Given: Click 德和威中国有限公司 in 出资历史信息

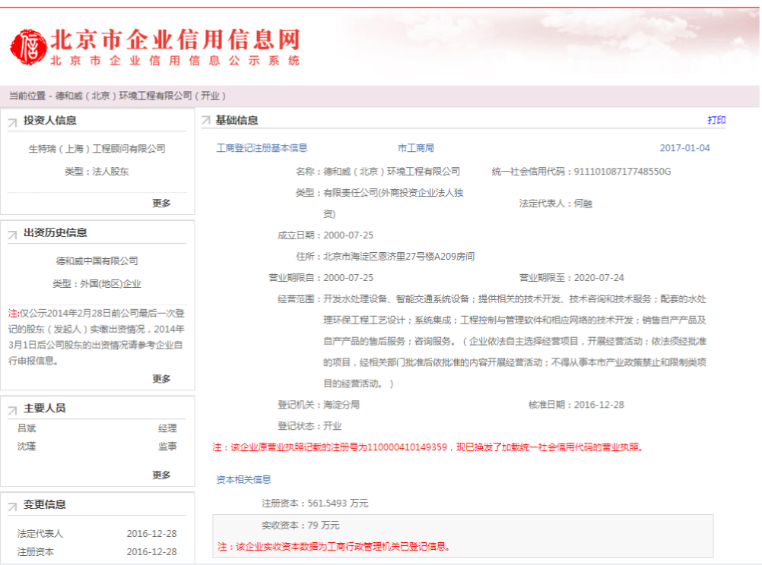Looking at the screenshot, I should (97, 260).
